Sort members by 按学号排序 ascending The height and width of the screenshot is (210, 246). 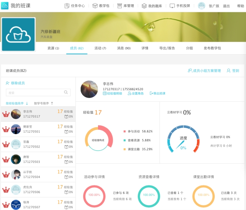[x=44, y=104]
